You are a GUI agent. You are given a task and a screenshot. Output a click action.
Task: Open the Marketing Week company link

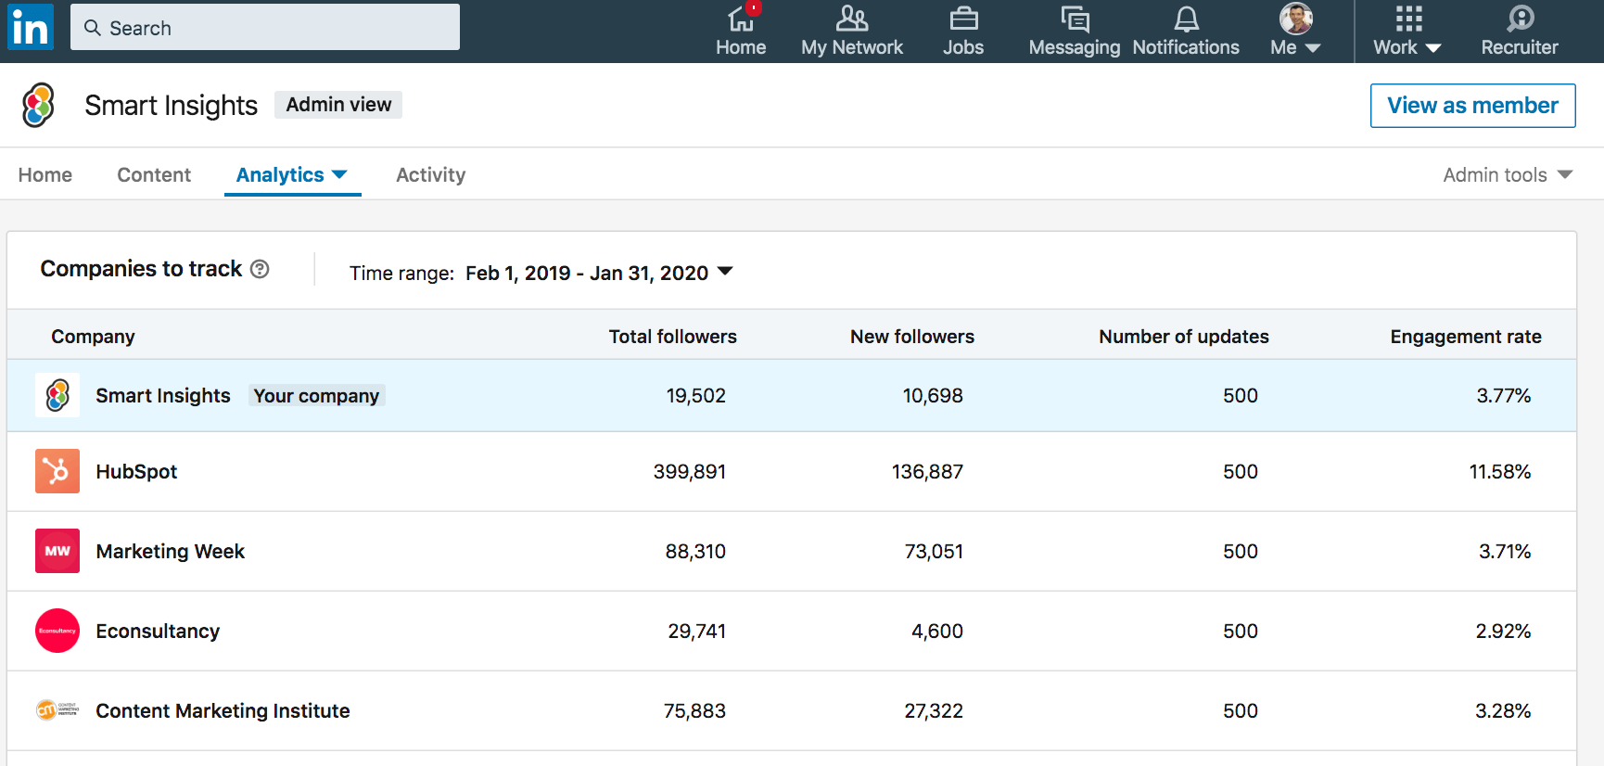(171, 551)
